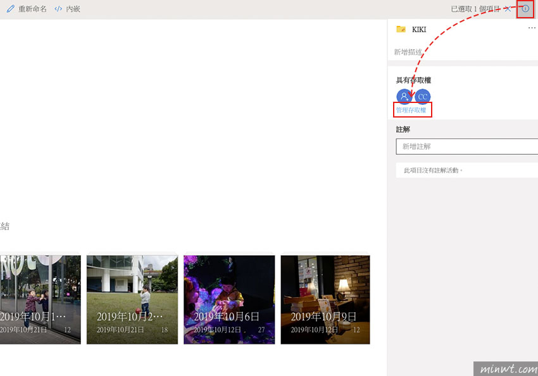538x376 pixels.
Task: Clear selection with the X icon
Action: tap(508, 9)
